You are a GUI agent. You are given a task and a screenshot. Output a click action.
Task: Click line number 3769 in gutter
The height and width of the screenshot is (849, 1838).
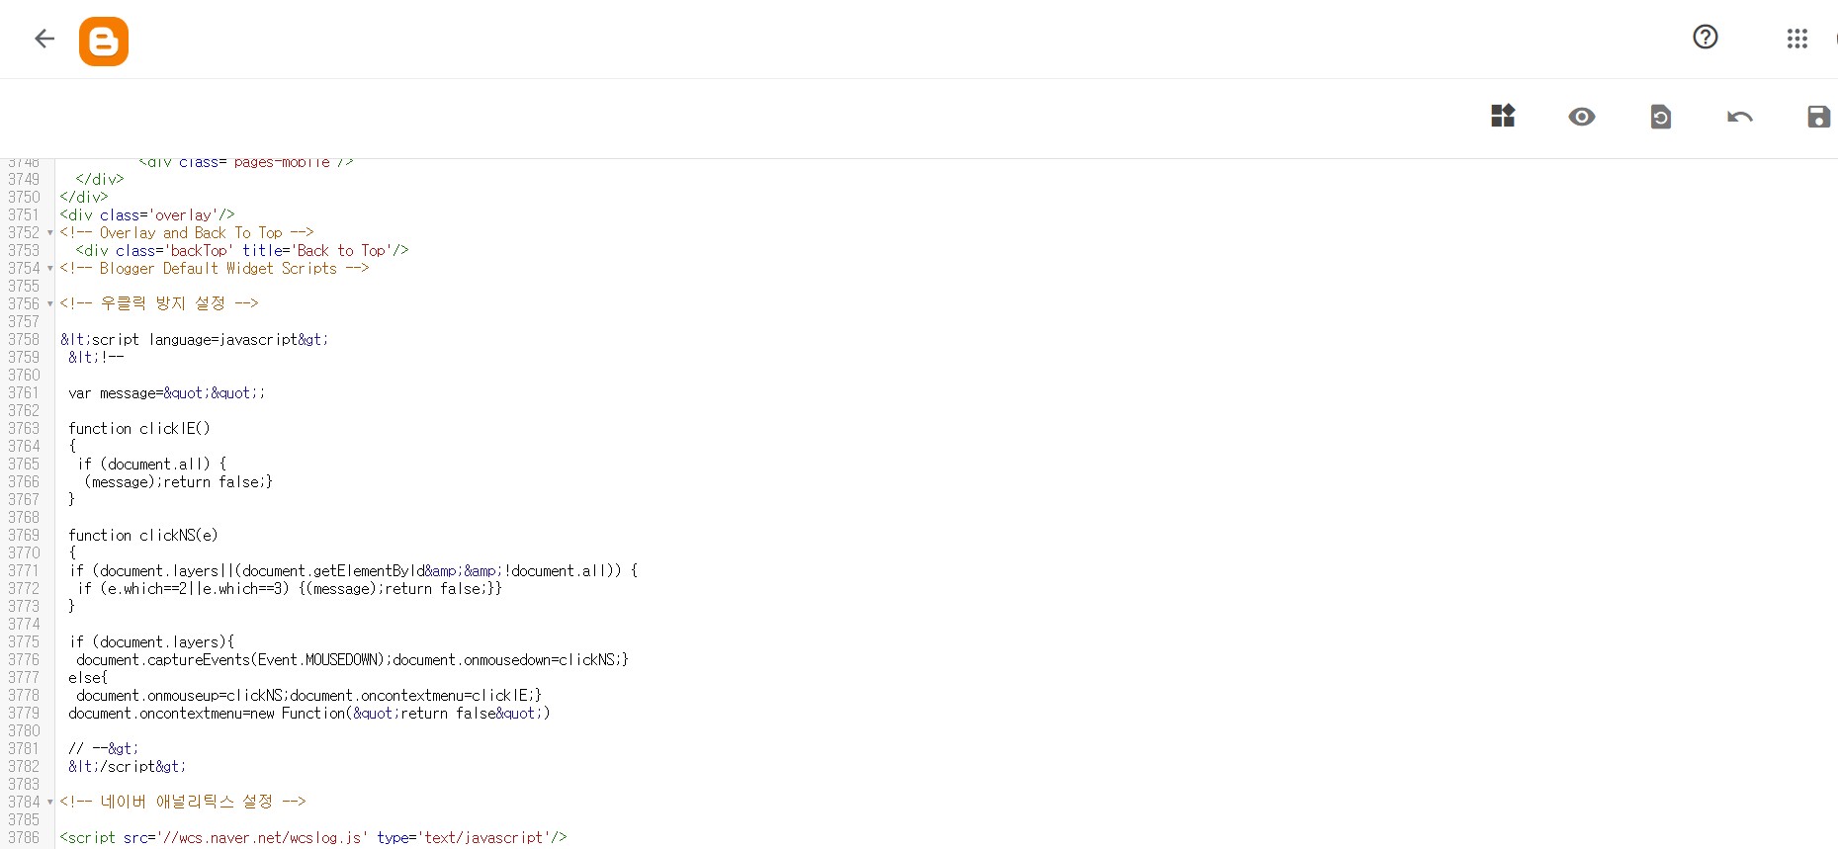[24, 536]
